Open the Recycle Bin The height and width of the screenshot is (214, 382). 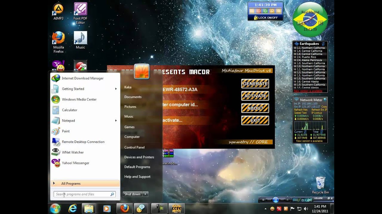pyautogui.click(x=320, y=185)
